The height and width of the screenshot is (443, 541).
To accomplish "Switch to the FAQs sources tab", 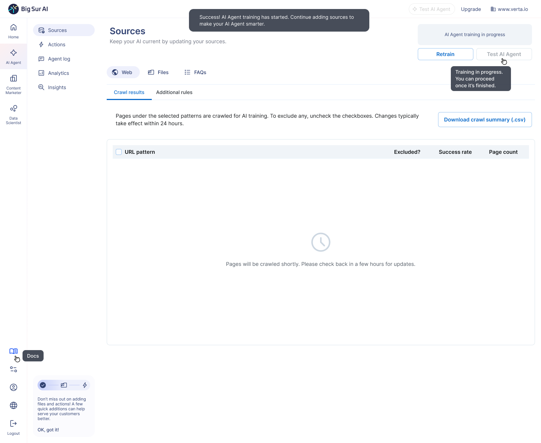I will click(x=195, y=72).
